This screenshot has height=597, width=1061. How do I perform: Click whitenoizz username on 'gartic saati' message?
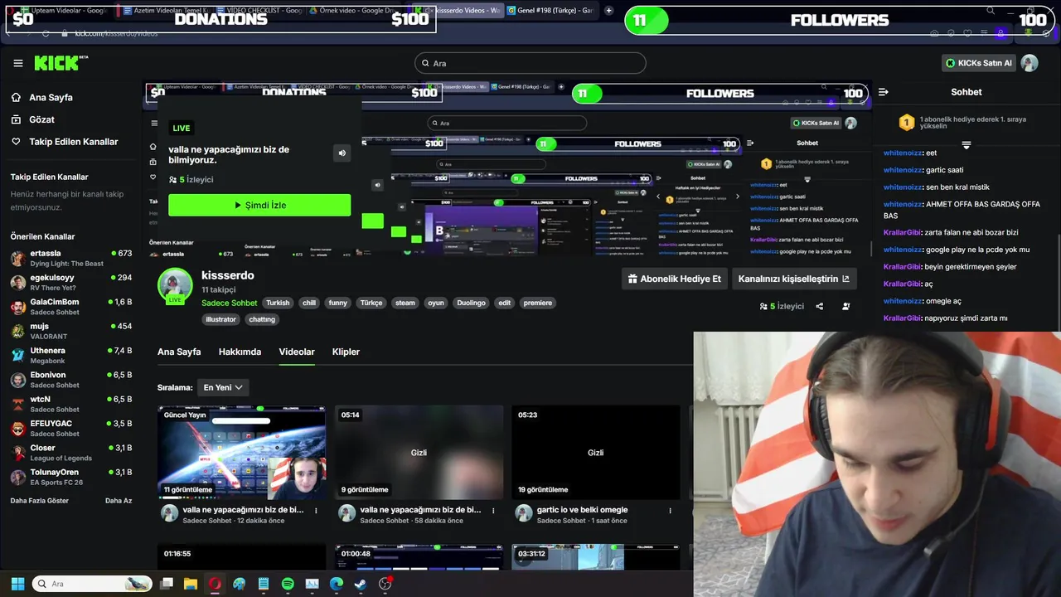click(x=903, y=170)
